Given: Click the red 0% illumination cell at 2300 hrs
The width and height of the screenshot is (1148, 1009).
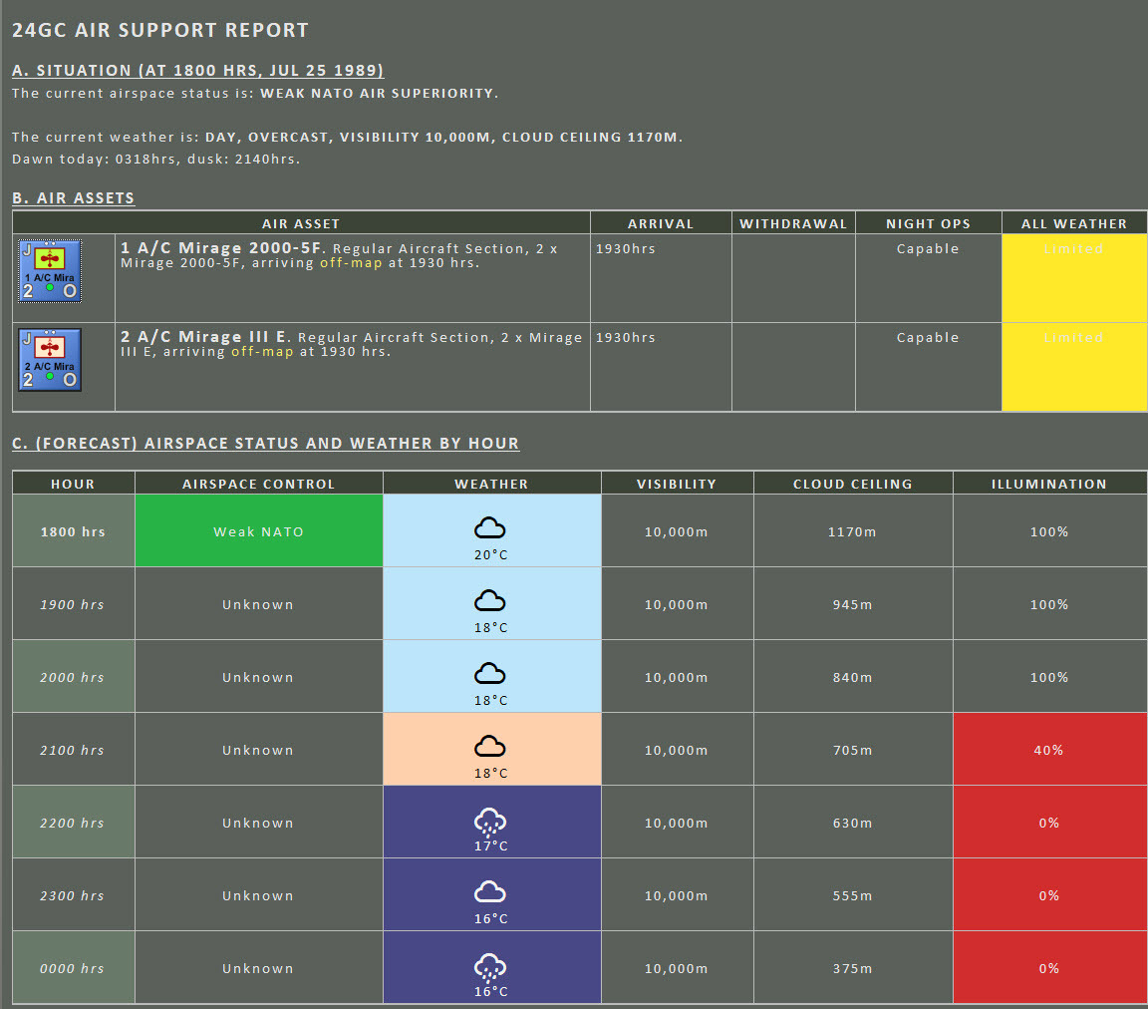Looking at the screenshot, I should 1049,894.
